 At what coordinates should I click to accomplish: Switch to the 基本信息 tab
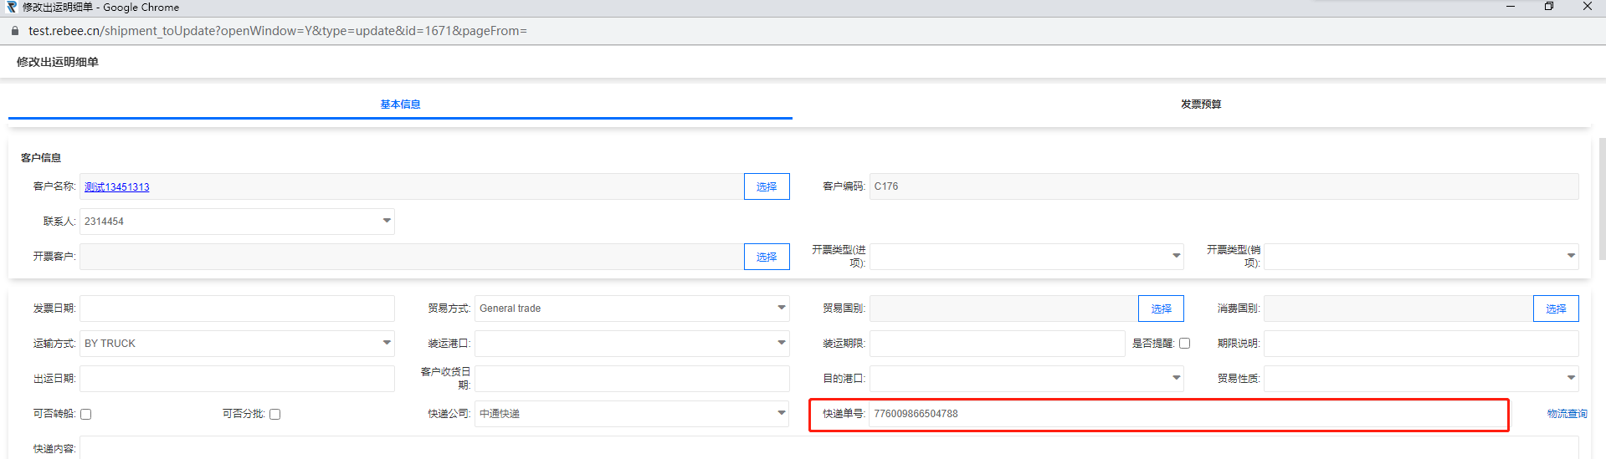pyautogui.click(x=400, y=105)
